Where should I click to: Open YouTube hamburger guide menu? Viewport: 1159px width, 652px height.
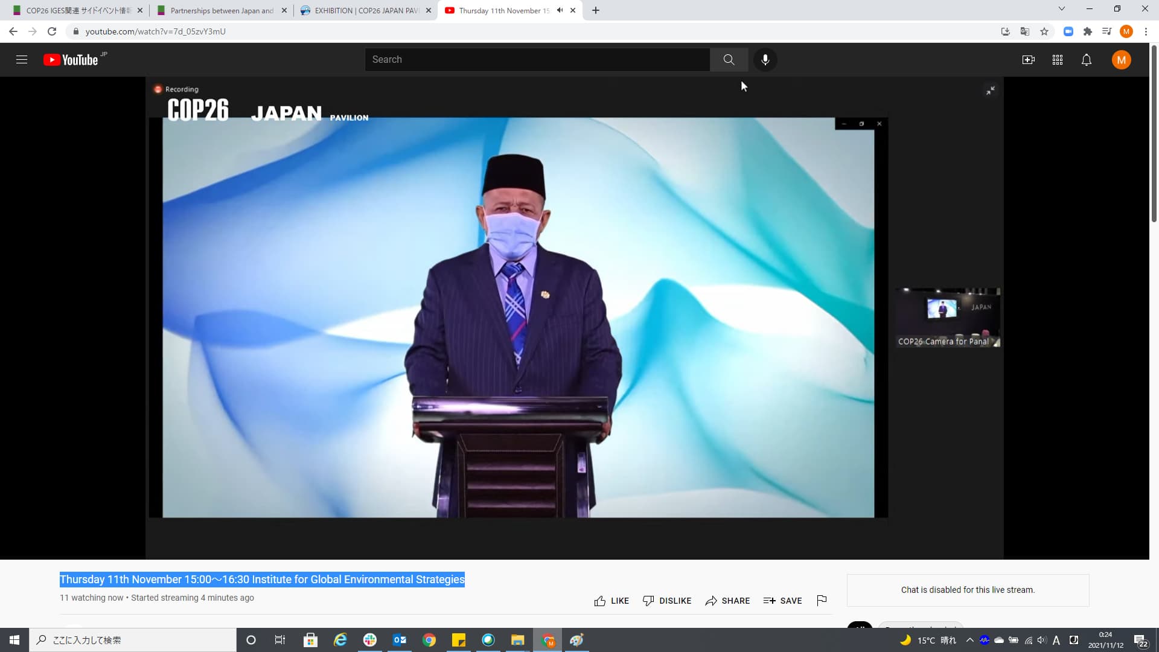coord(22,60)
